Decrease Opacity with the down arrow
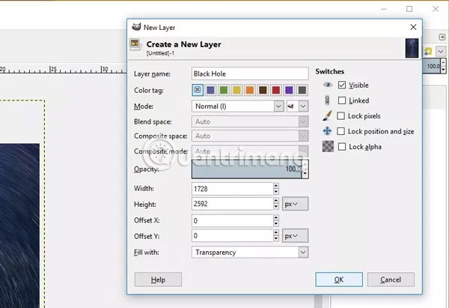This screenshot has height=308, width=449. pyautogui.click(x=305, y=174)
